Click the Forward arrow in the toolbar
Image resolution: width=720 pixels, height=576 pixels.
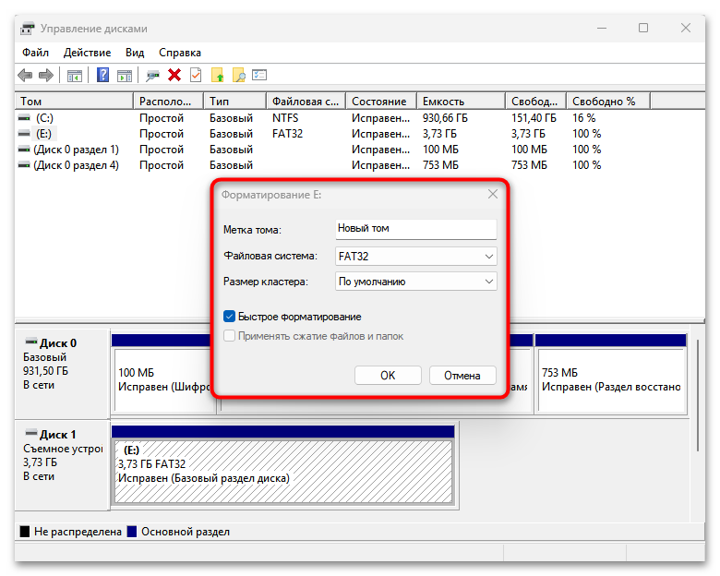(x=46, y=75)
